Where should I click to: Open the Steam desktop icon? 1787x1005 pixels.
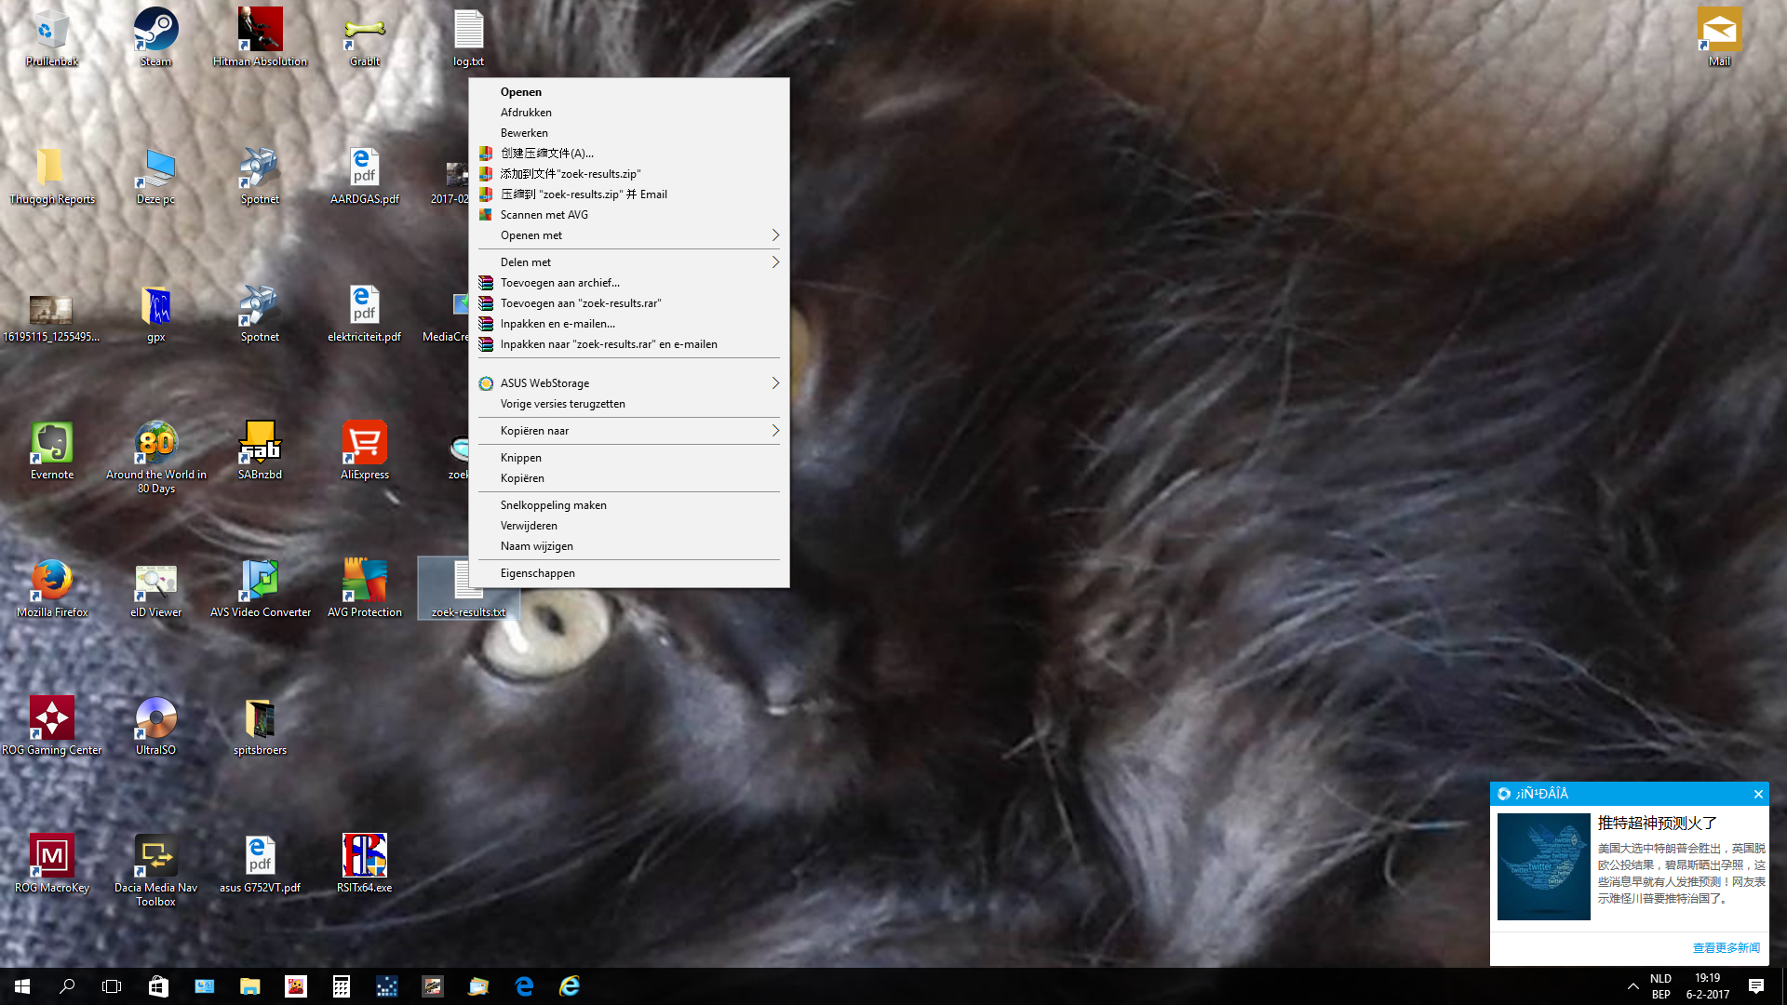[155, 31]
